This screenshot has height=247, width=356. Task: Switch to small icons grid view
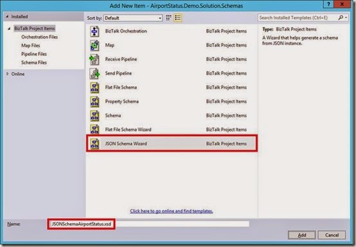point(168,18)
